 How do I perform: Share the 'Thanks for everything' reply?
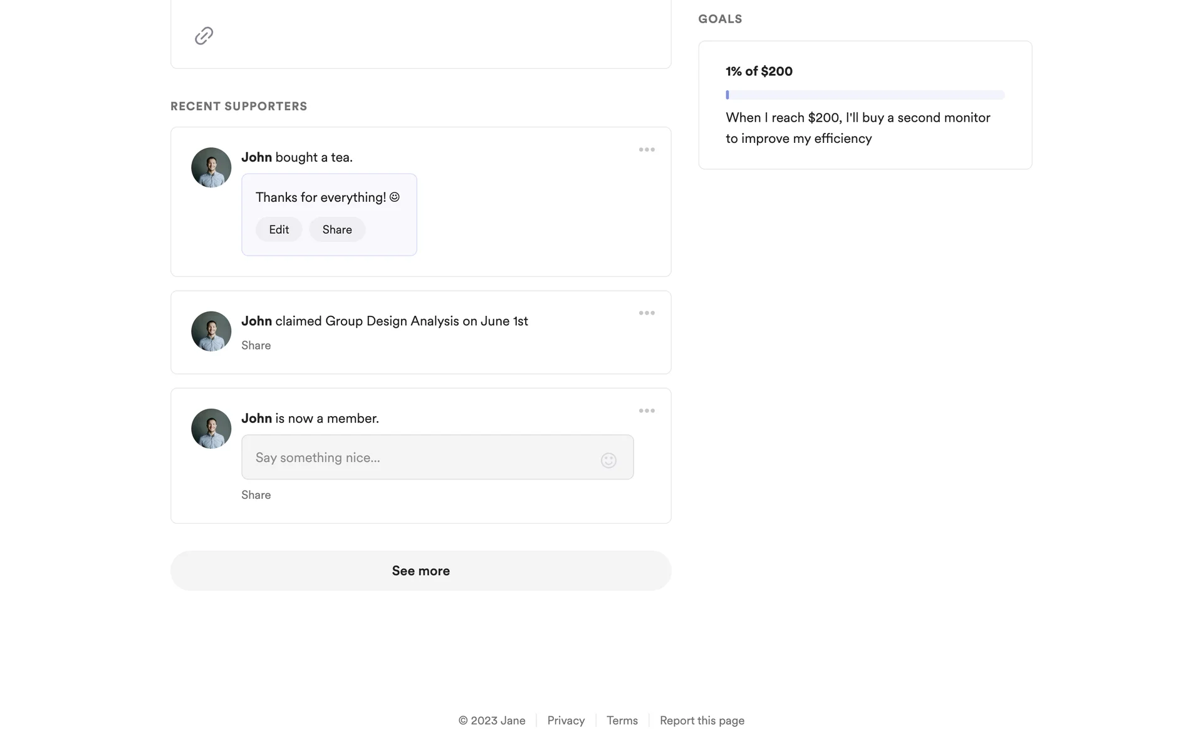tap(337, 229)
